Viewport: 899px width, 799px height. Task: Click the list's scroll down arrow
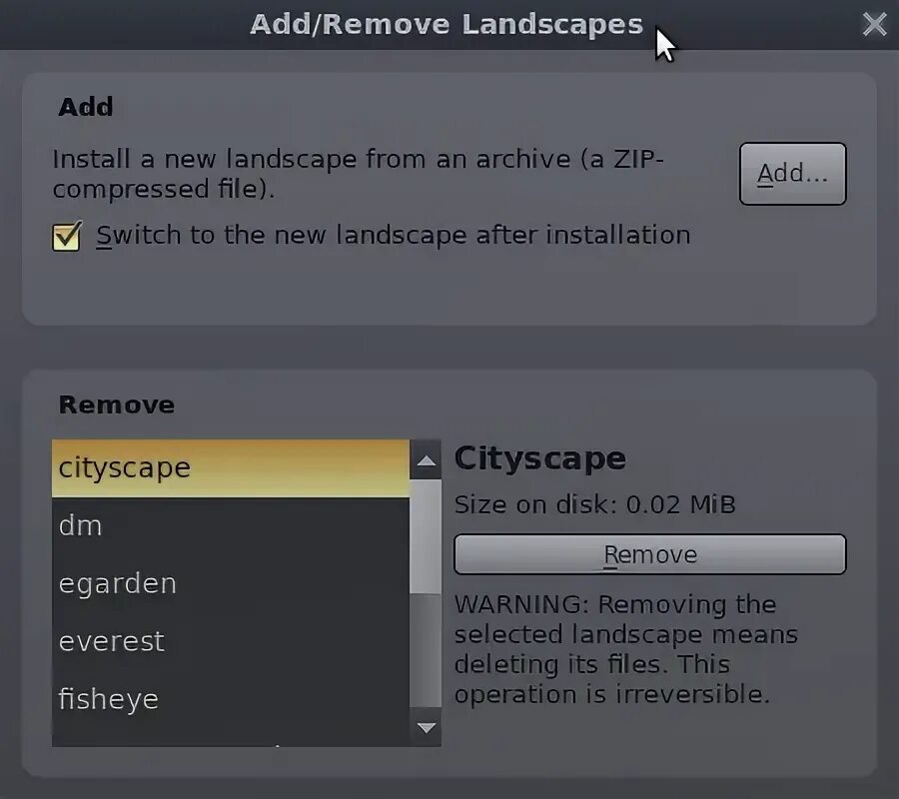coord(426,727)
